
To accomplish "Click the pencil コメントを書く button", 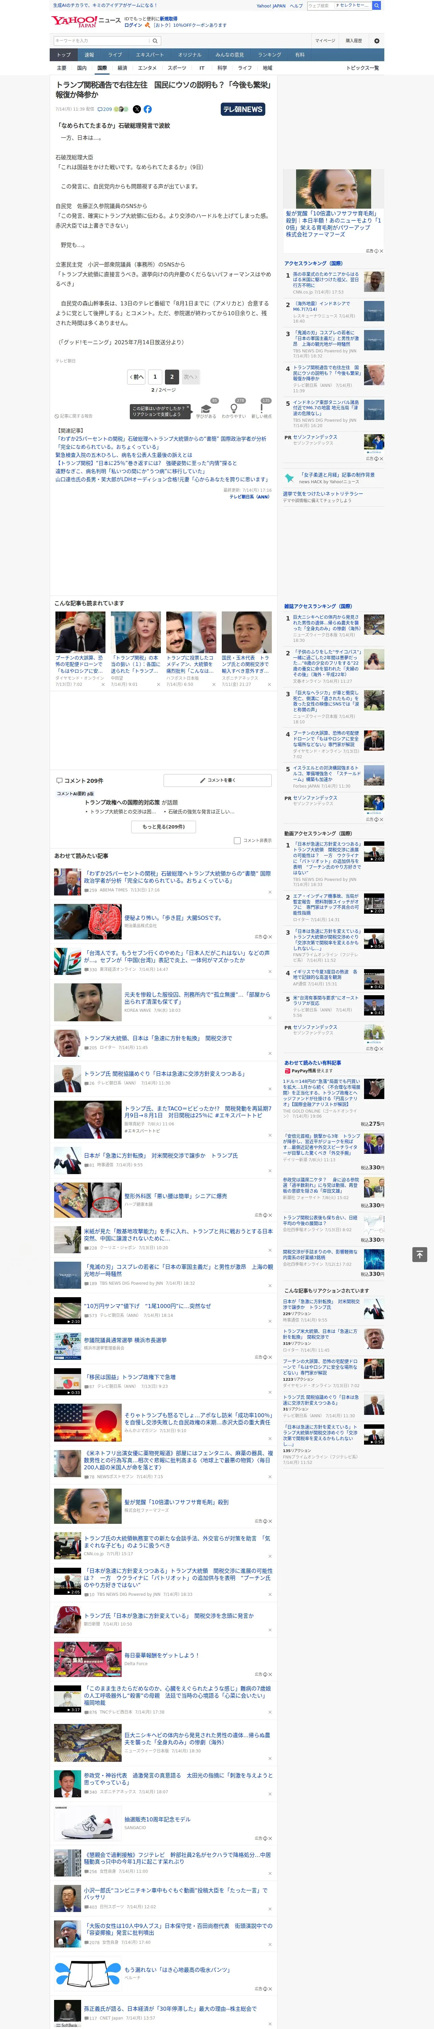I will (x=217, y=780).
